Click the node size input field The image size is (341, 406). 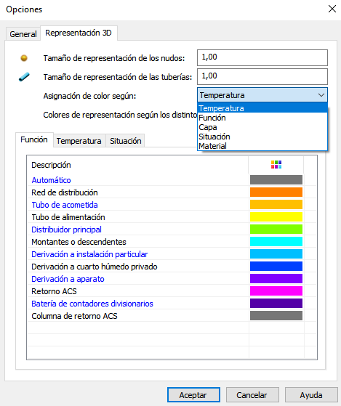262,57
